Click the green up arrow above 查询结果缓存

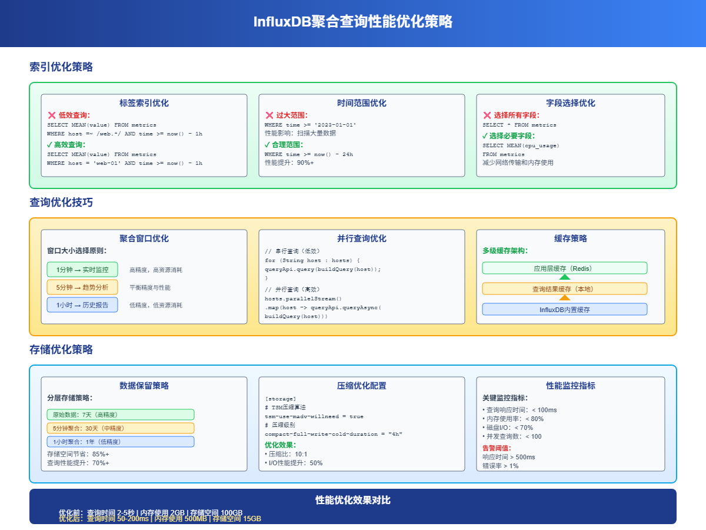tap(564, 278)
